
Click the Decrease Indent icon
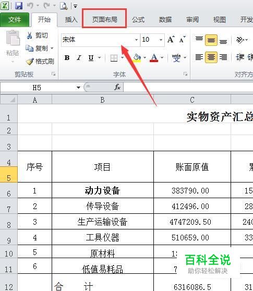[x=240, y=57]
